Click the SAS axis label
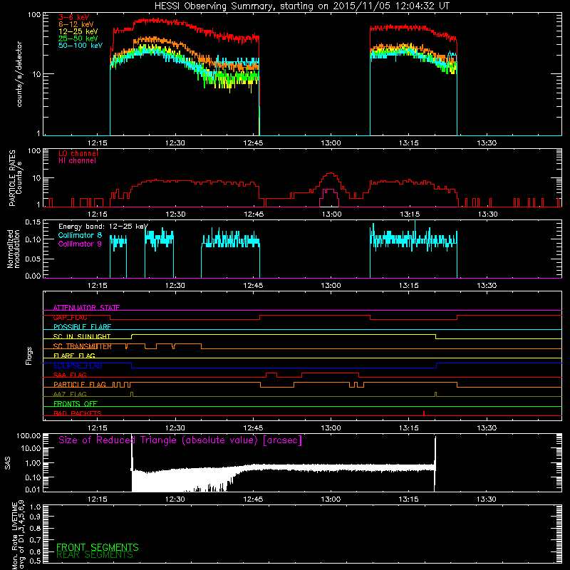Viewport: 570px width, 570px height. pyautogui.click(x=8, y=462)
